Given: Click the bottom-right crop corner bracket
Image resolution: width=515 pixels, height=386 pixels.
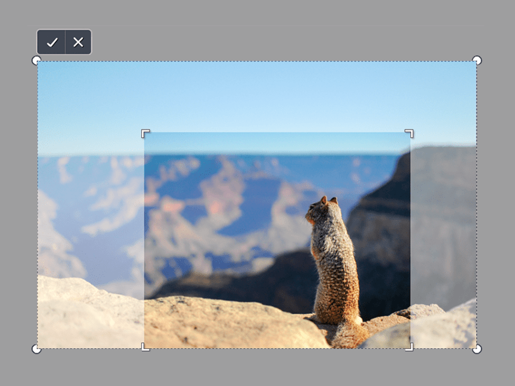Looking at the screenshot, I should (x=409, y=347).
